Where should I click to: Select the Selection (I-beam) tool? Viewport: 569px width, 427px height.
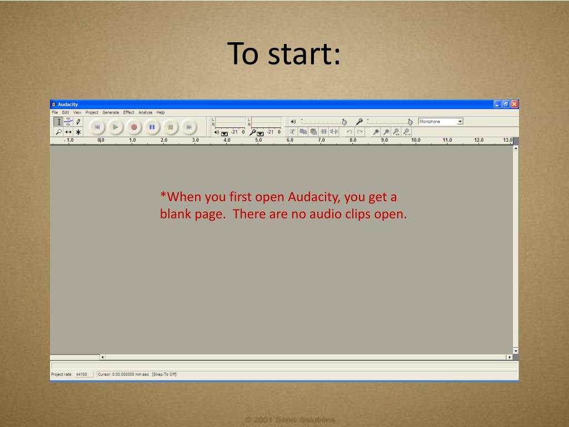tap(58, 122)
